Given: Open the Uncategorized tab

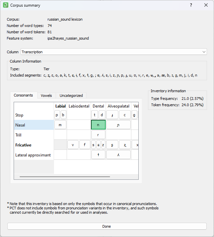Looking at the screenshot, I should [x=71, y=96].
